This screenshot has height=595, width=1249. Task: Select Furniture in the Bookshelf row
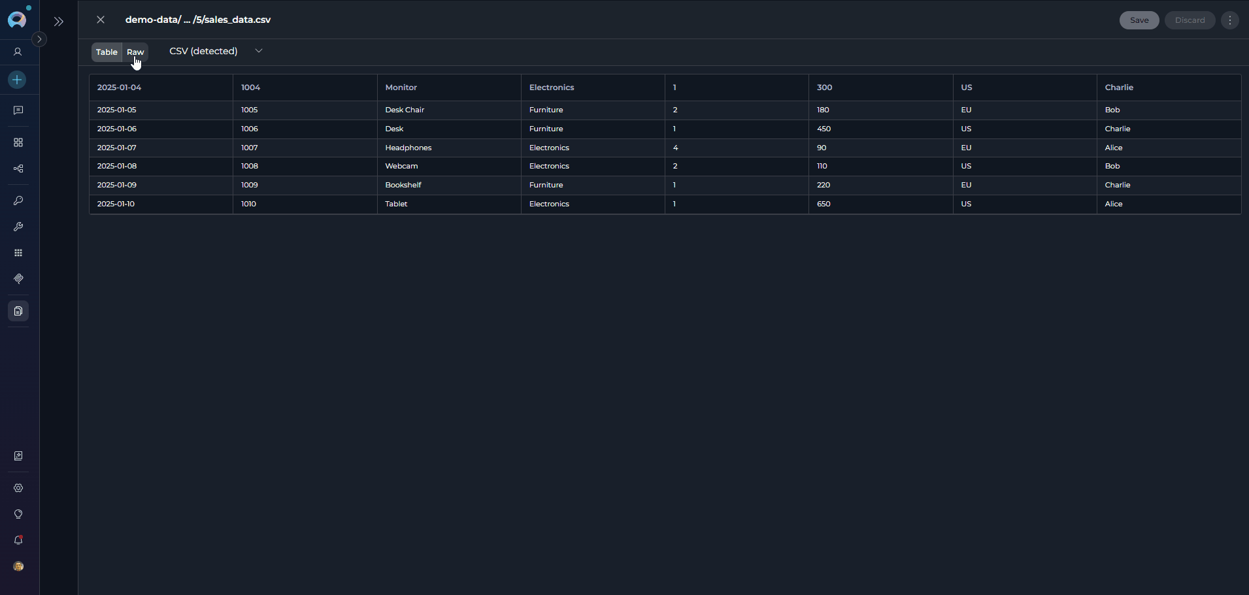593,185
